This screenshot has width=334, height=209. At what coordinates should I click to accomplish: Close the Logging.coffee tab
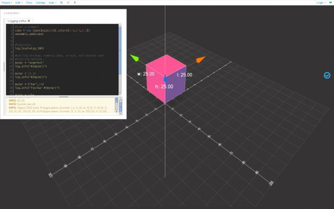click(29, 21)
